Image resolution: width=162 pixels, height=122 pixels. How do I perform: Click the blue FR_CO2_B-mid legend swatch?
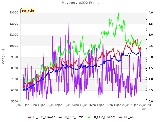60,117
